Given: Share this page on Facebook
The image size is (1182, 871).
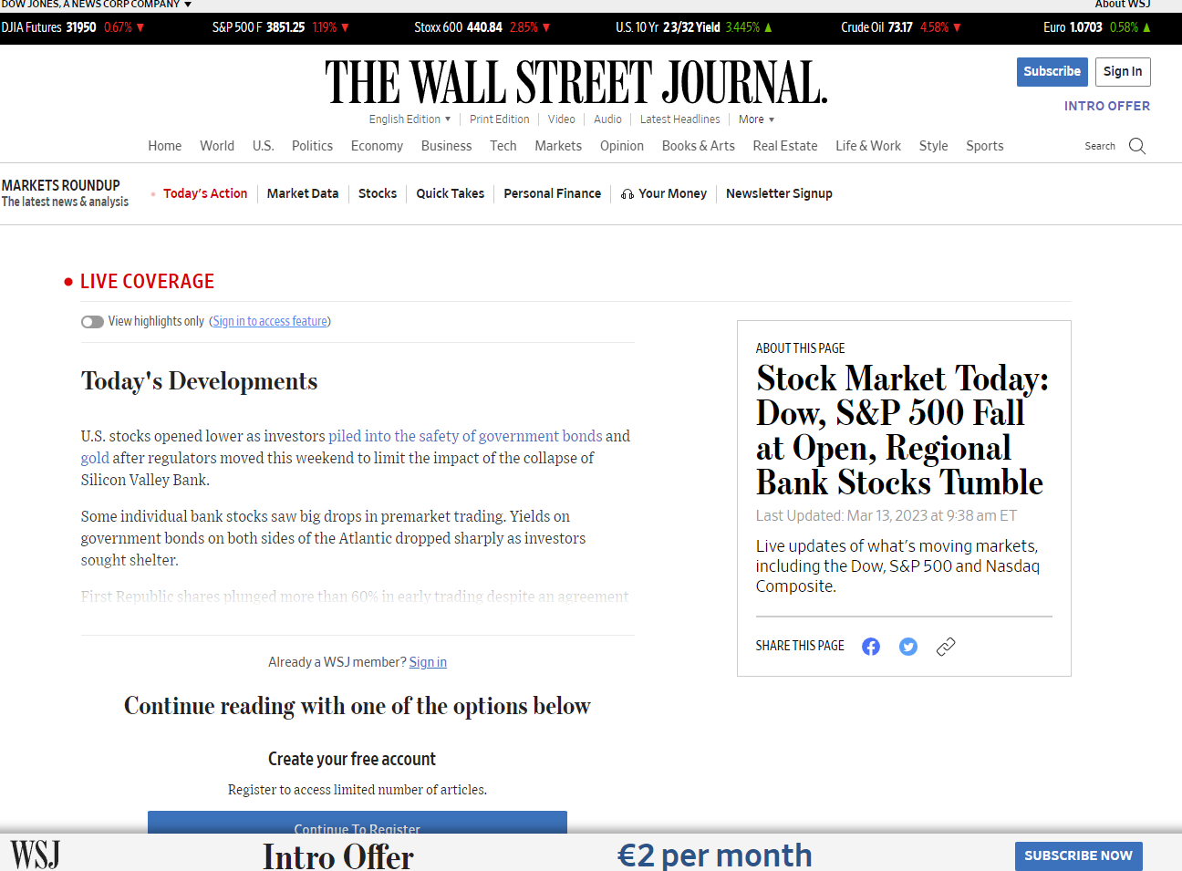Looking at the screenshot, I should point(871,647).
